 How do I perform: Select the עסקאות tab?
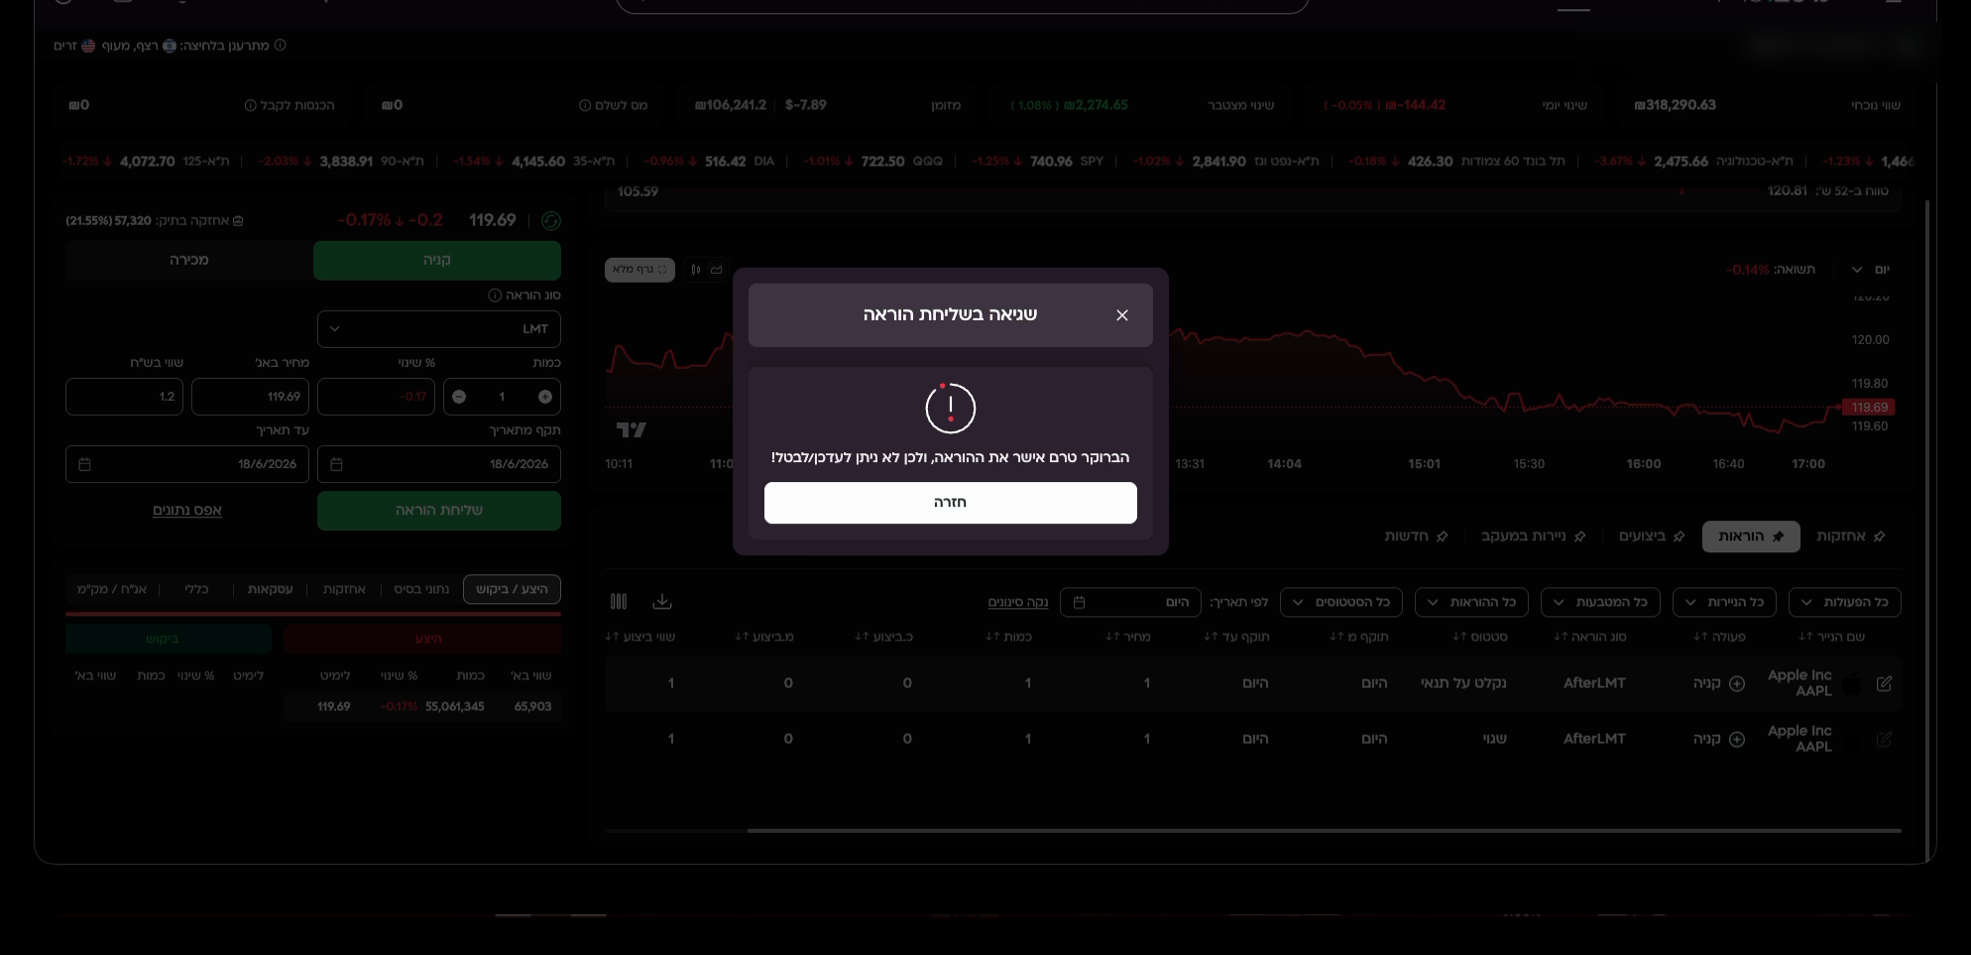pyautogui.click(x=270, y=589)
